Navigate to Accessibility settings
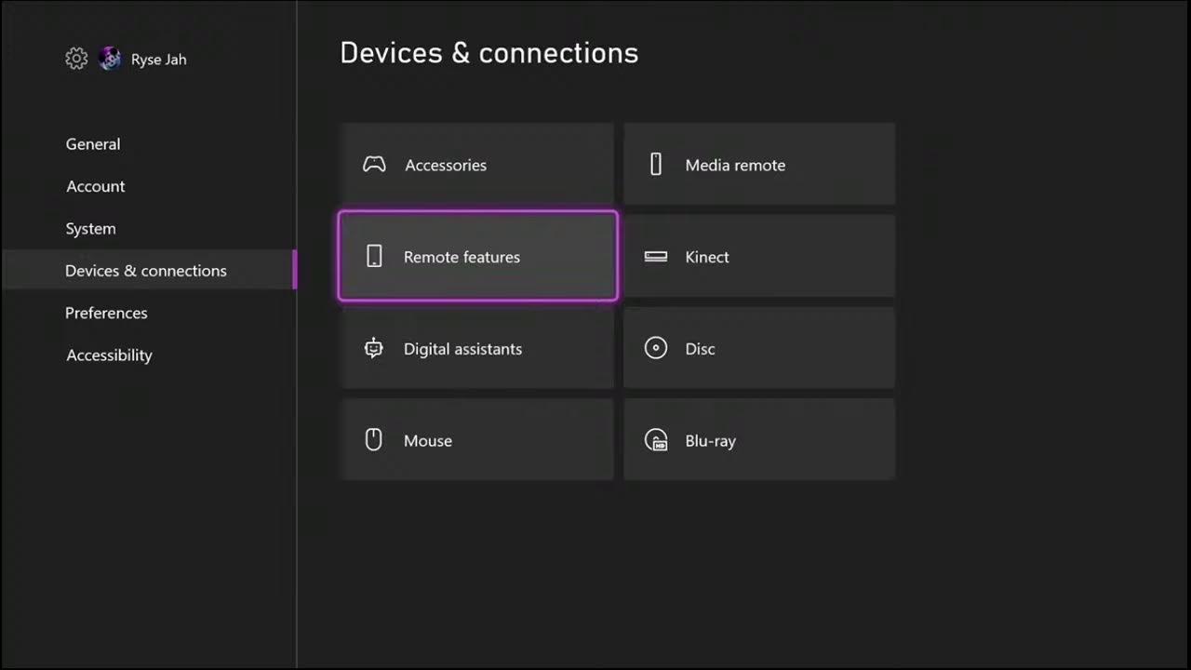 click(x=110, y=355)
